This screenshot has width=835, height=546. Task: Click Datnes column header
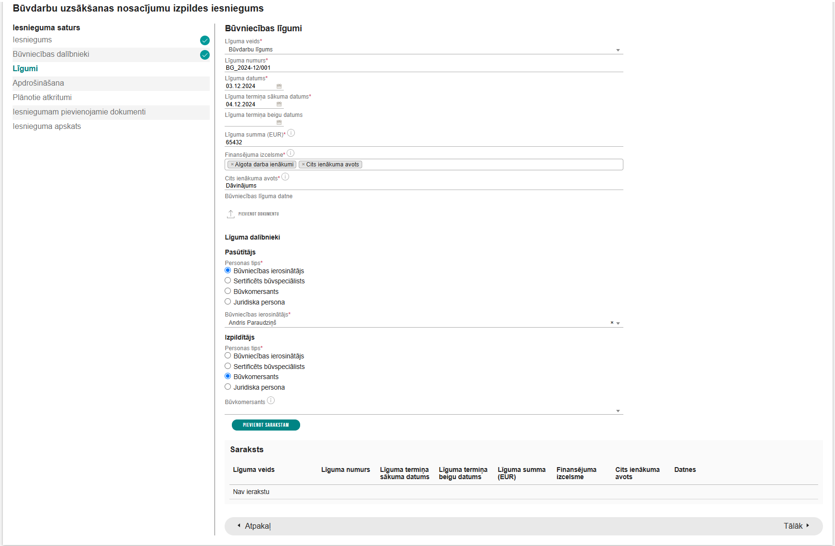point(685,470)
